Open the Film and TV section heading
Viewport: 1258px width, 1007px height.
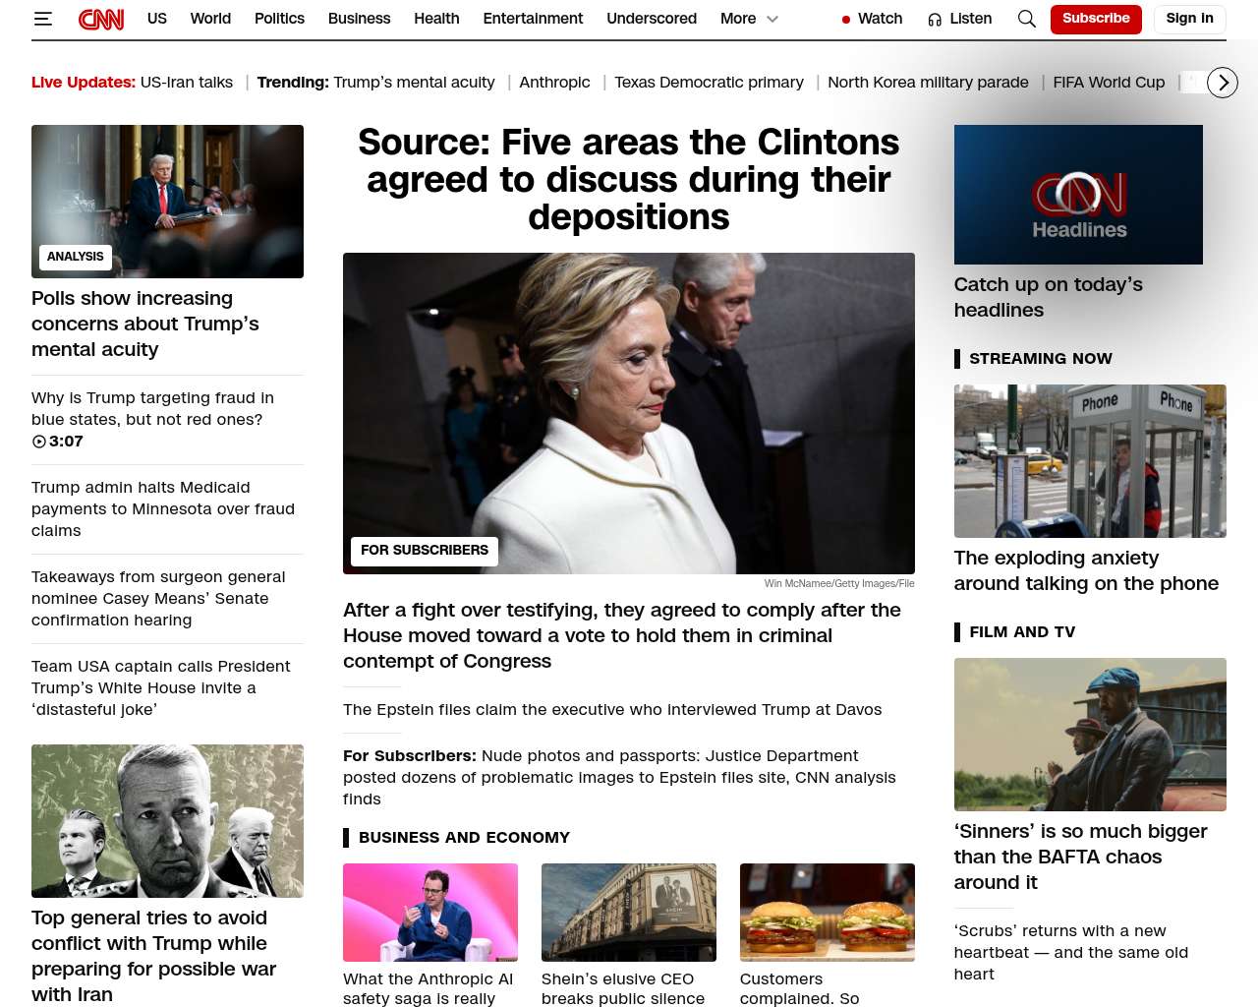click(x=1022, y=632)
